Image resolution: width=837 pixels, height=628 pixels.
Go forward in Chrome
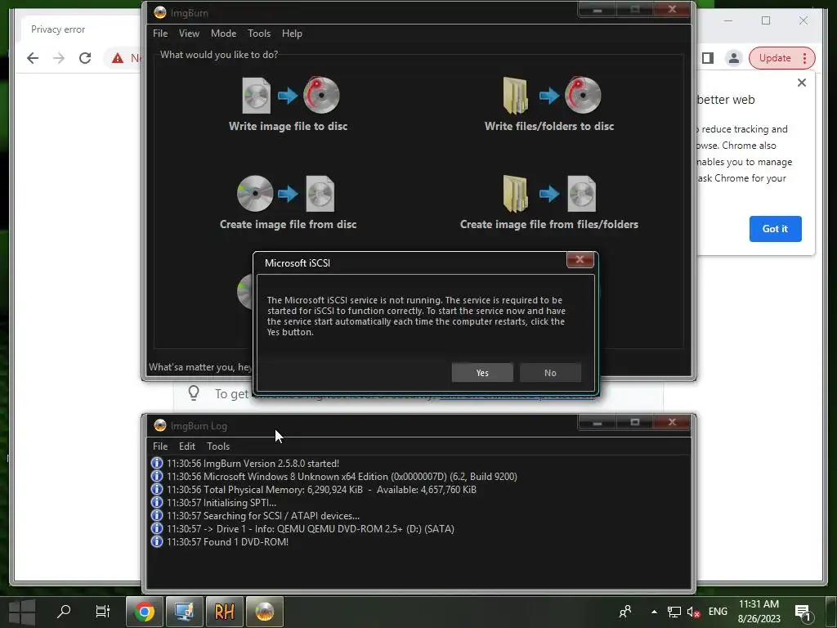click(59, 58)
